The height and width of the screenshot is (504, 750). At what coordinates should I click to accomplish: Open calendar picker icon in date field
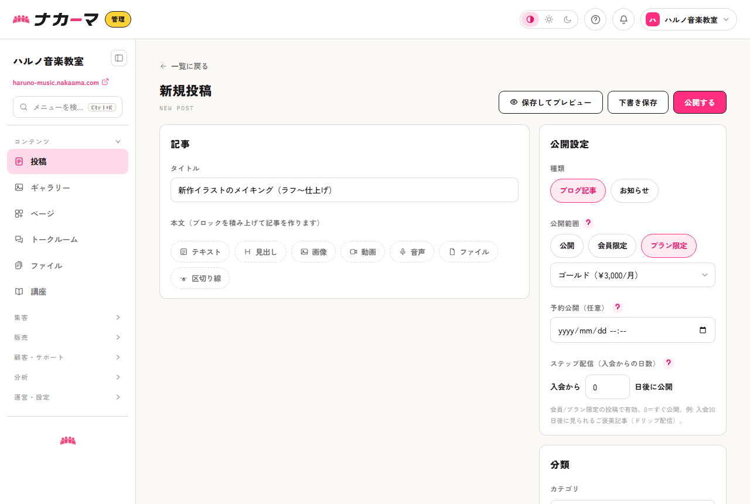[x=703, y=330]
